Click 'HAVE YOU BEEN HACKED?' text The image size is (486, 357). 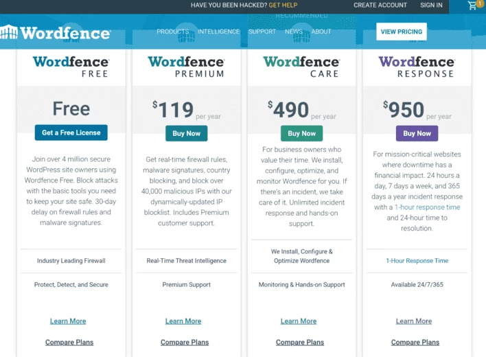pyautogui.click(x=229, y=5)
